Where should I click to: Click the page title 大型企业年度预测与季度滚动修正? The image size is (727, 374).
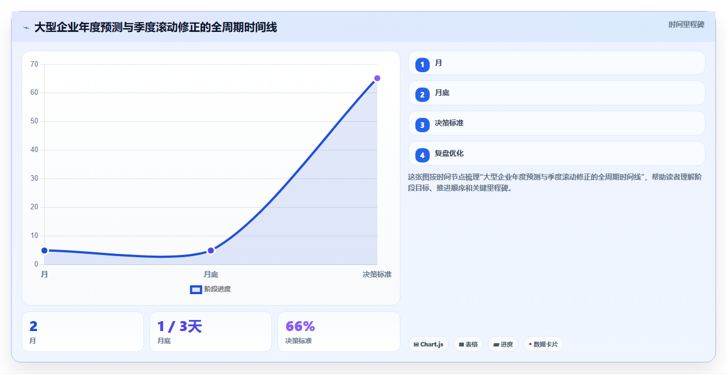point(156,27)
